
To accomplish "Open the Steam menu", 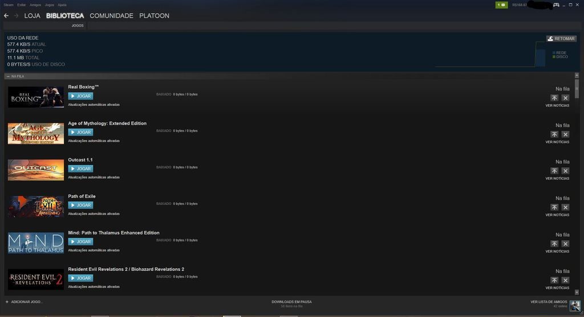I will pyautogui.click(x=8, y=5).
